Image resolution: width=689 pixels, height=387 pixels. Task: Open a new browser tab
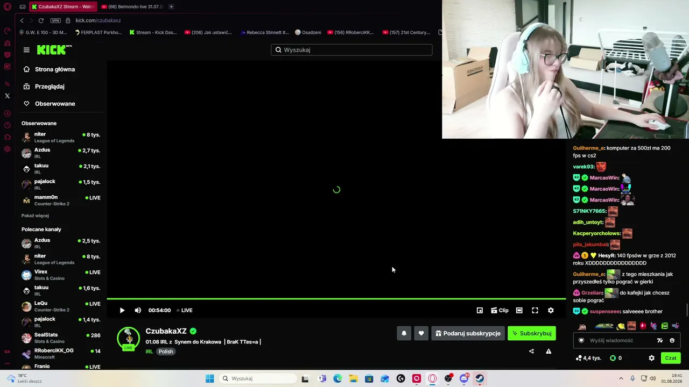(x=171, y=6)
